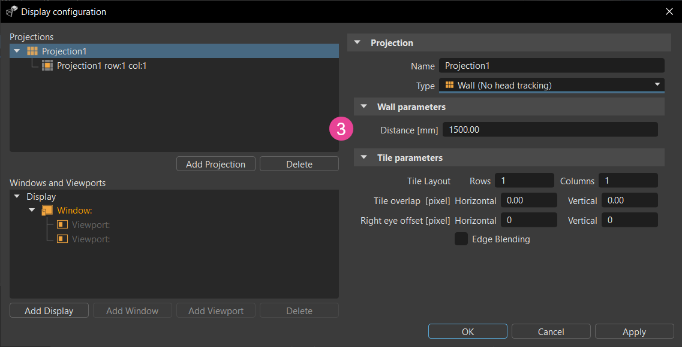Click the Display configuration title bar icon
Image resolution: width=682 pixels, height=347 pixels.
[11, 11]
